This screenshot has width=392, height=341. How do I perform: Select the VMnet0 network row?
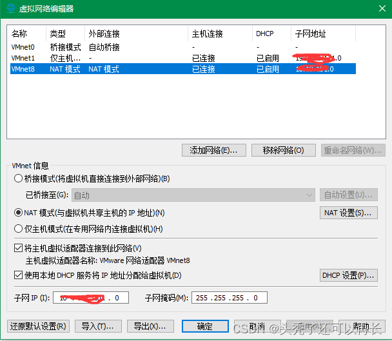pyautogui.click(x=183, y=47)
